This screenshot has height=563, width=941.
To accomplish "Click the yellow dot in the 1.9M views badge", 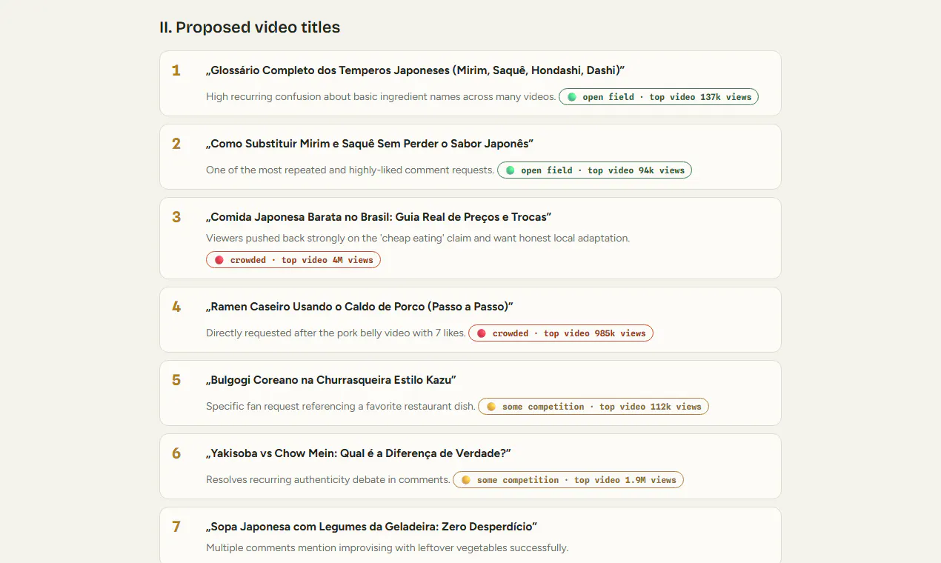I will coord(466,480).
